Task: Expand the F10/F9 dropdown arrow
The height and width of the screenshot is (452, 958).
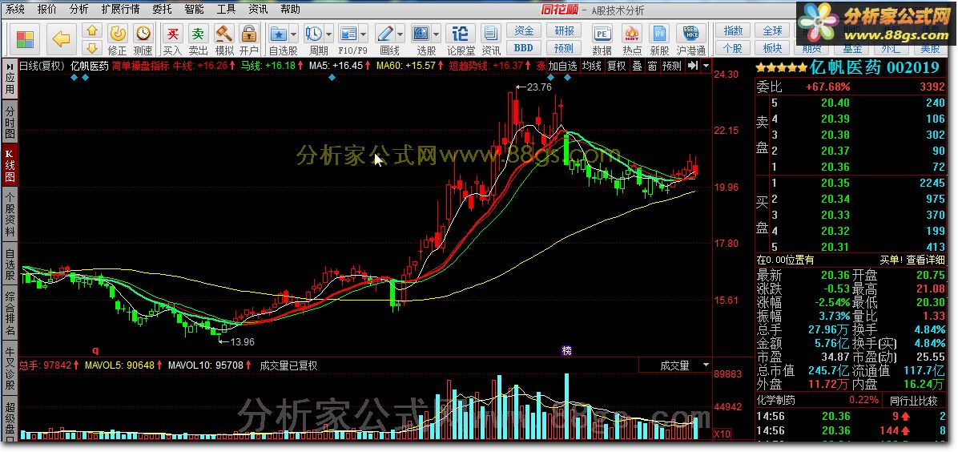Action: click(364, 34)
